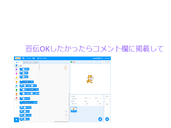The height and width of the screenshot is (128, 171).
Task: Open チュートリアル (Tutorials) with the lightbulb icon
Action: point(42,58)
